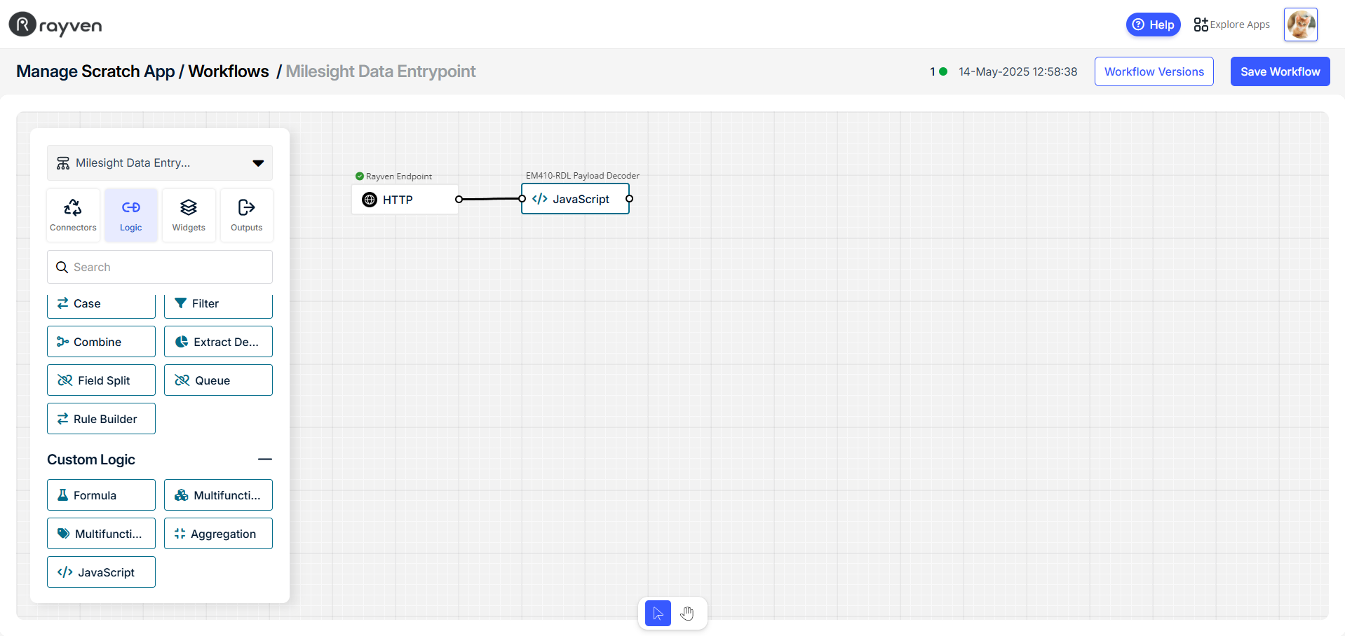Open the user profile avatar

(1301, 25)
